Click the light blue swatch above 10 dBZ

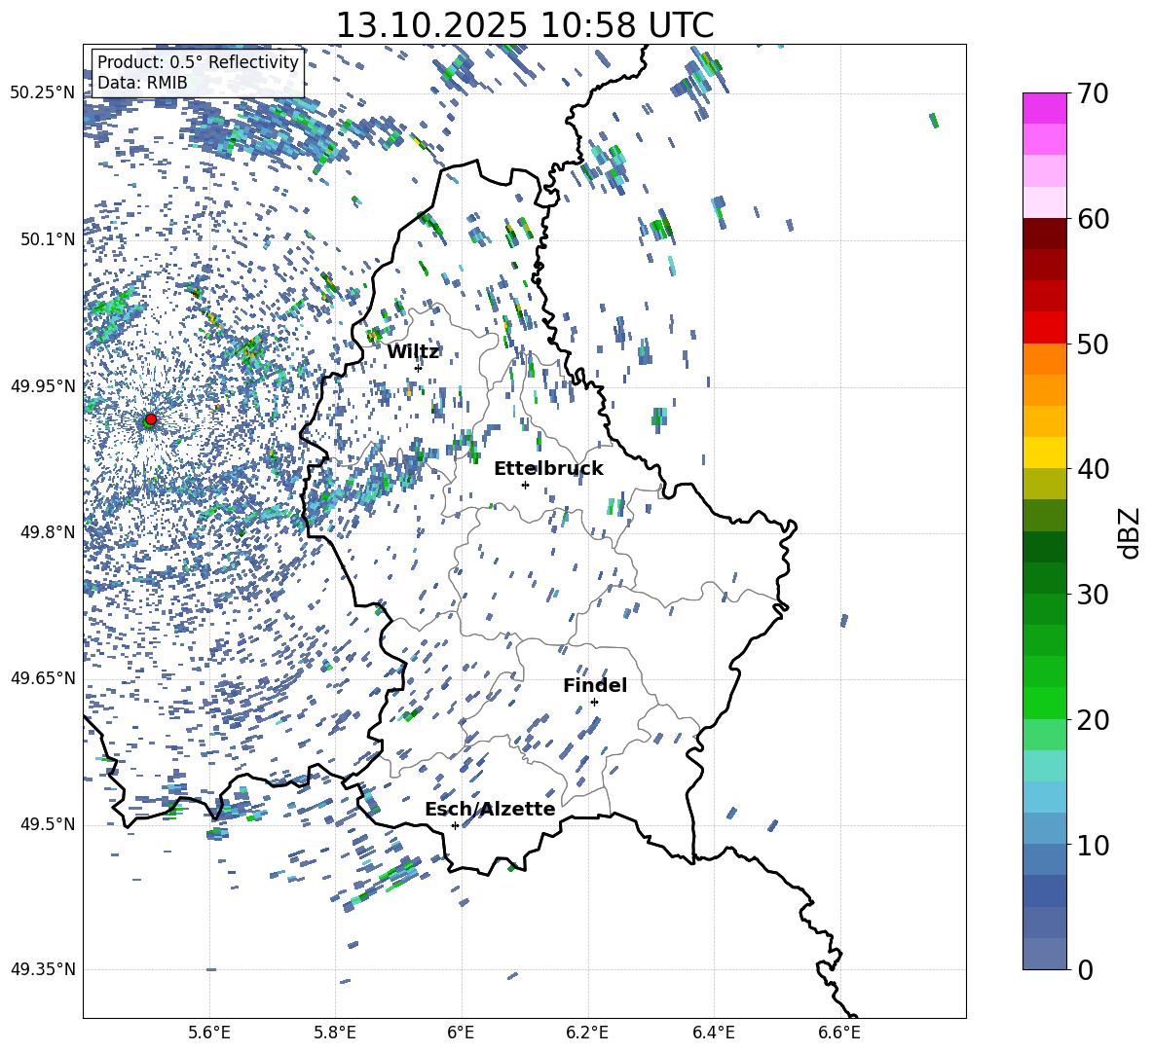1044,797
